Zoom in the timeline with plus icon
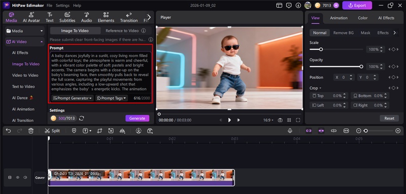The height and width of the screenshot is (194, 406). point(398,131)
